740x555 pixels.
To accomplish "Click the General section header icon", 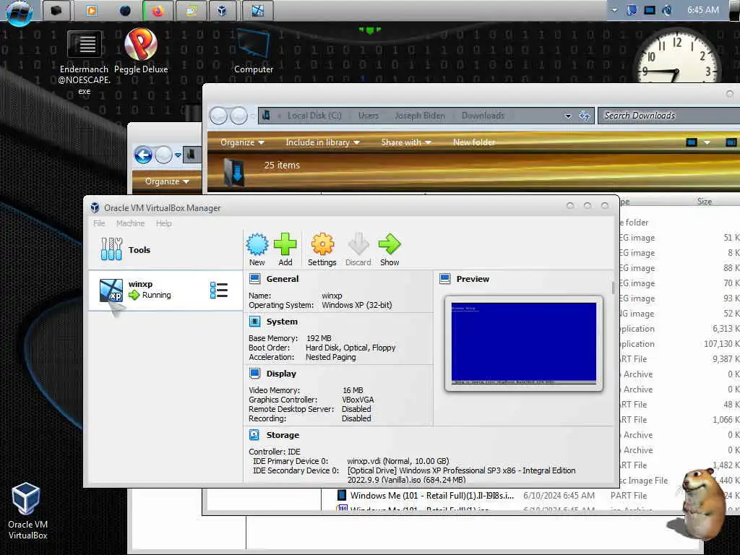I will click(x=255, y=279).
